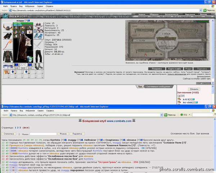Switch to Системные сообщения tab
Image resolution: width=216 pixels, height=173 pixels.
tap(158, 86)
